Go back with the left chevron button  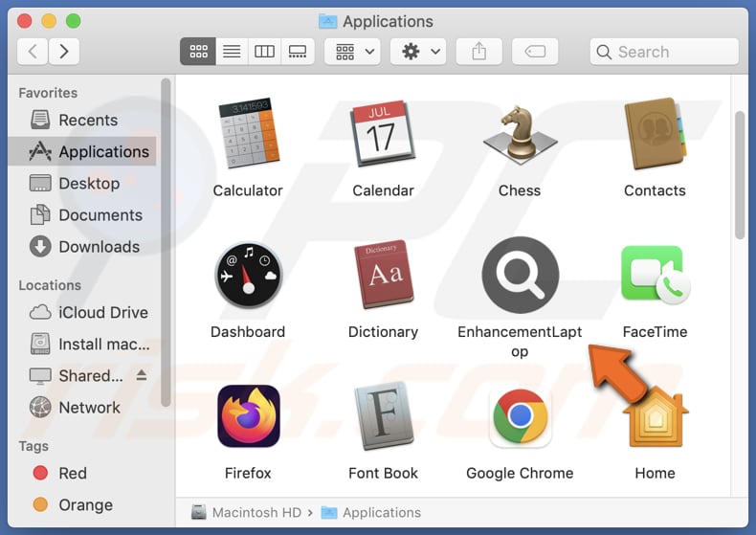point(33,51)
